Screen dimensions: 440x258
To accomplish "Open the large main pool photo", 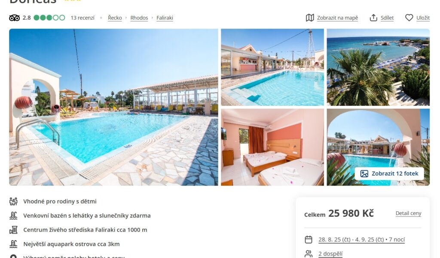I will tap(113, 107).
